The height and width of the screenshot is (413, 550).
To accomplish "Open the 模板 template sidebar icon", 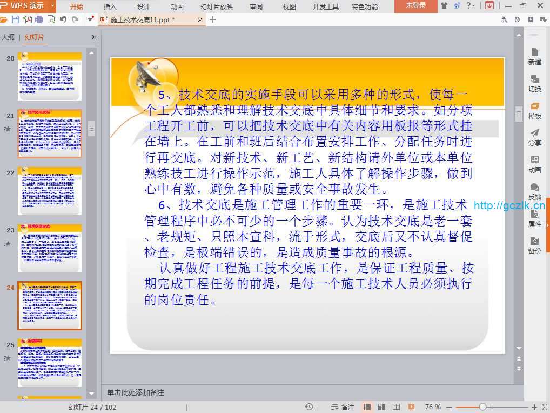I will [534, 110].
